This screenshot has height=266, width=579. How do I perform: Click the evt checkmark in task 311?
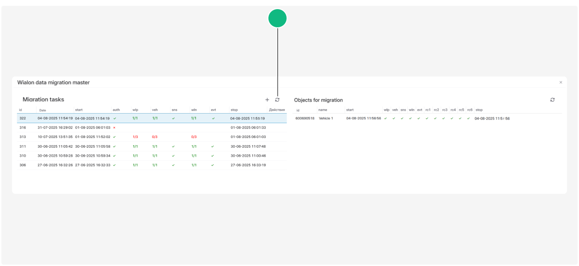213,146
